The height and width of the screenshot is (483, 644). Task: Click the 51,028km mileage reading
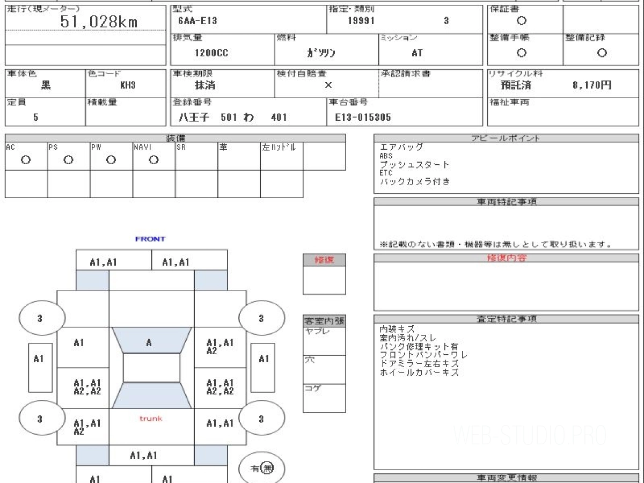[x=99, y=22]
